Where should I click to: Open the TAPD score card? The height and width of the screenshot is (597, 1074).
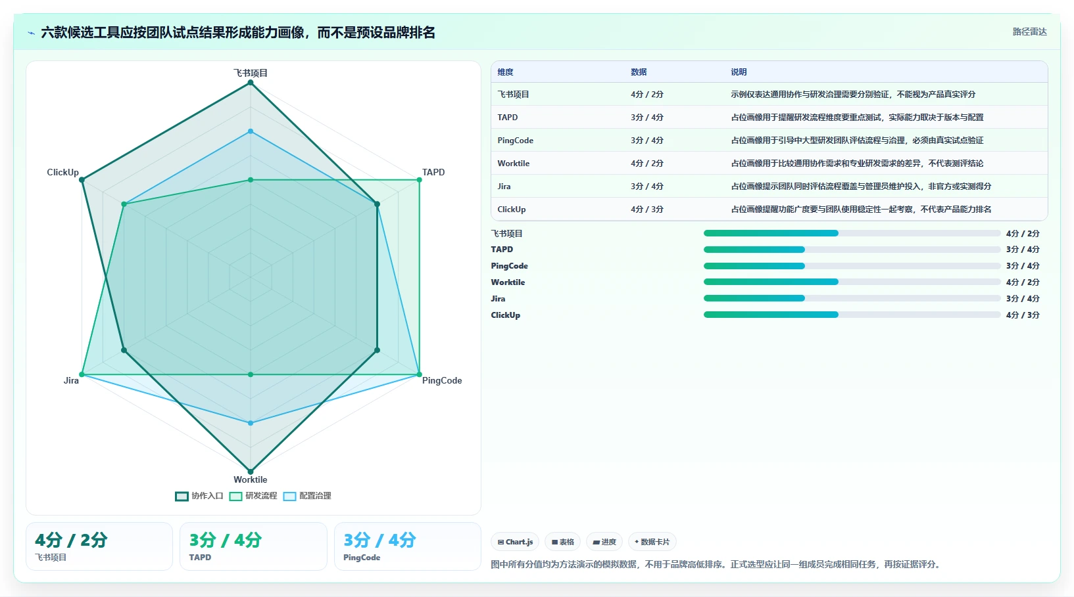coord(253,546)
